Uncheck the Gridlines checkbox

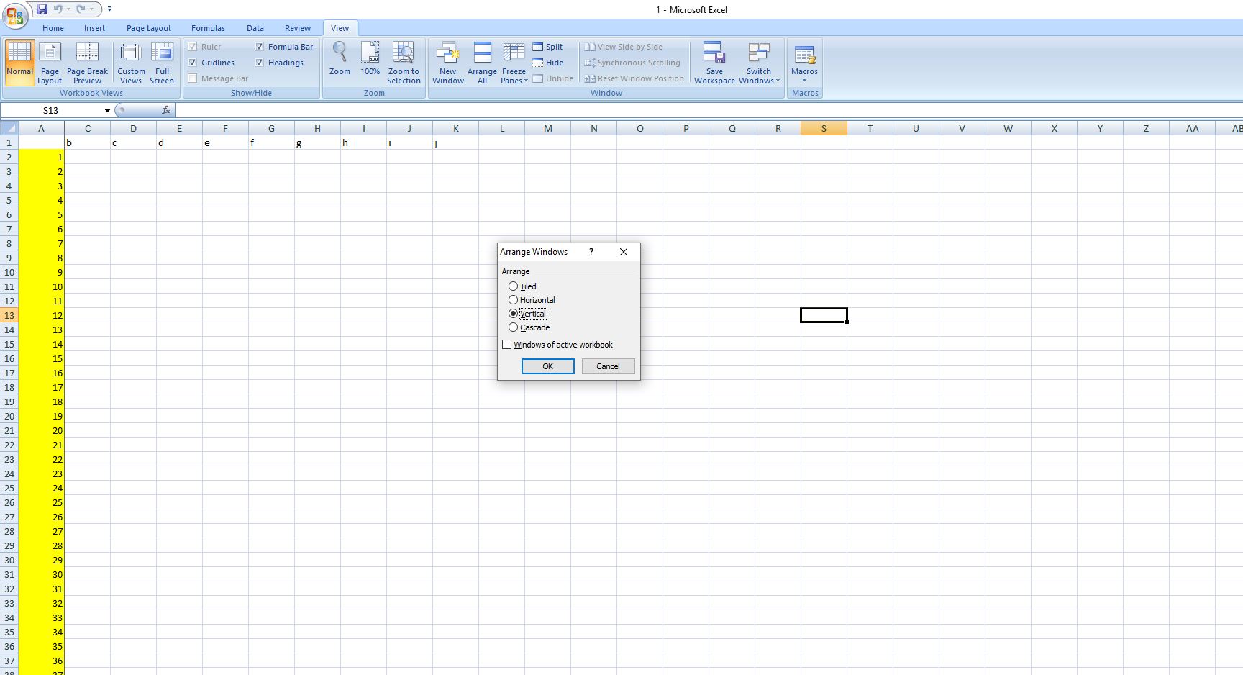tap(193, 63)
